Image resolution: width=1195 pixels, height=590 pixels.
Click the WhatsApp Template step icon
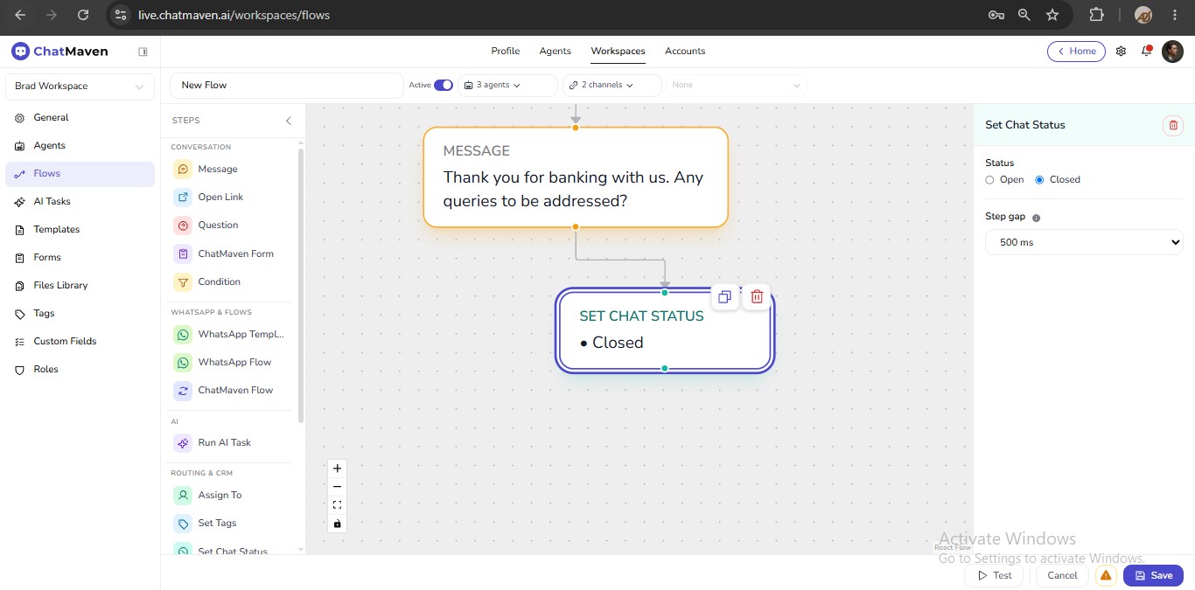click(183, 335)
